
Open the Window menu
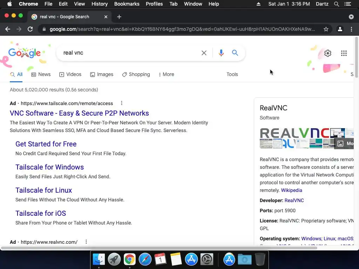(193, 4)
